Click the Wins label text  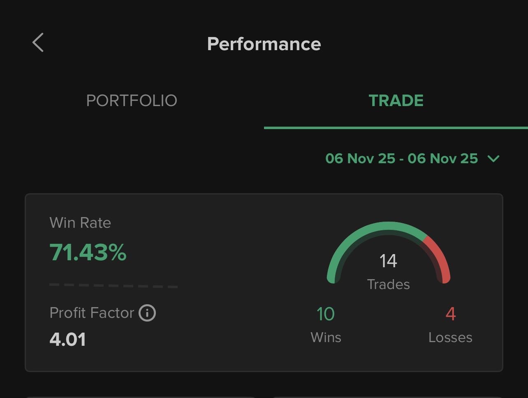[326, 338]
